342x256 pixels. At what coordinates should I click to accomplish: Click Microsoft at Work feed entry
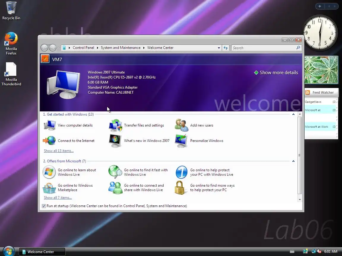click(320, 127)
